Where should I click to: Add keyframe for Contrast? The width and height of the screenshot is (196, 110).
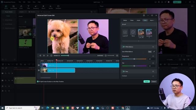(153, 76)
